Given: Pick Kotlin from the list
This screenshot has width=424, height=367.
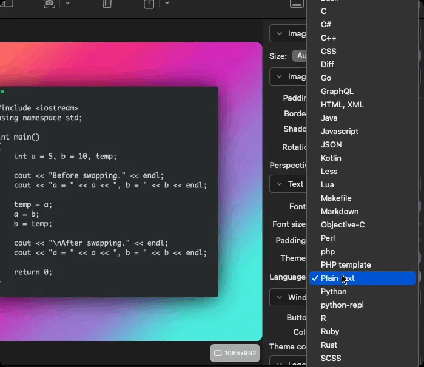Looking at the screenshot, I should pos(362,158).
